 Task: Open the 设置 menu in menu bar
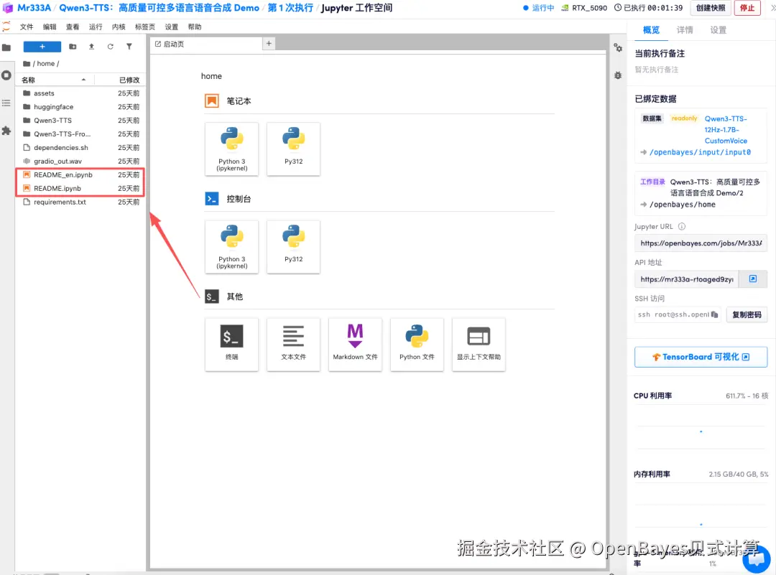[x=172, y=27]
